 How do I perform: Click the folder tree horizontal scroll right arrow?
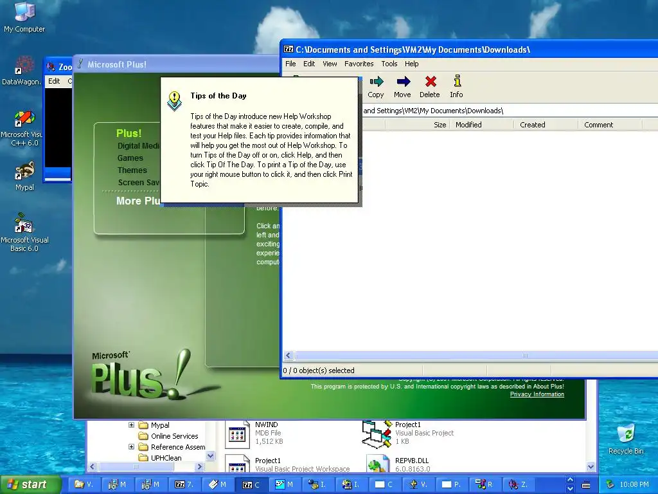coord(200,467)
